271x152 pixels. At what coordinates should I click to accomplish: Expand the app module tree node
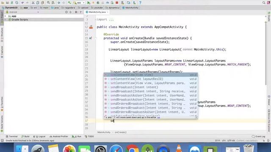pyautogui.click(x=6, y=16)
